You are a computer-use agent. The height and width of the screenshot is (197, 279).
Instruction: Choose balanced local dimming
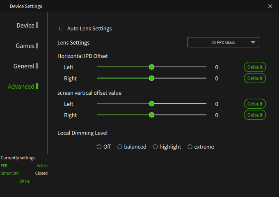click(x=120, y=147)
